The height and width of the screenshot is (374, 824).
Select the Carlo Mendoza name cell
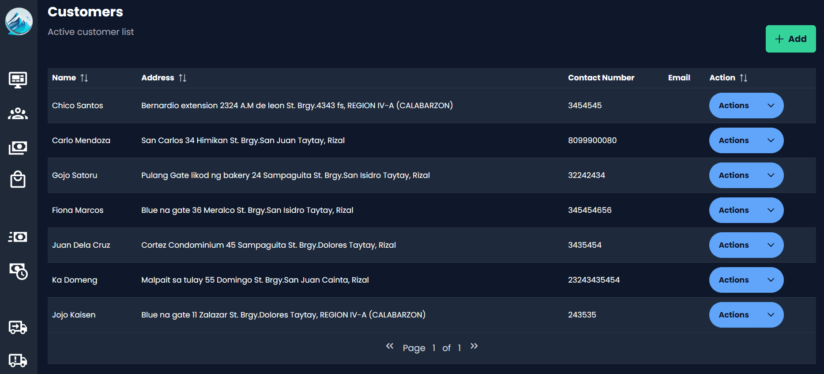click(81, 140)
